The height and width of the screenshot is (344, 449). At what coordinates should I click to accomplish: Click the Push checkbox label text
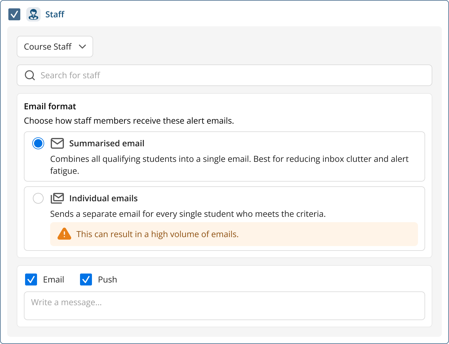click(107, 279)
